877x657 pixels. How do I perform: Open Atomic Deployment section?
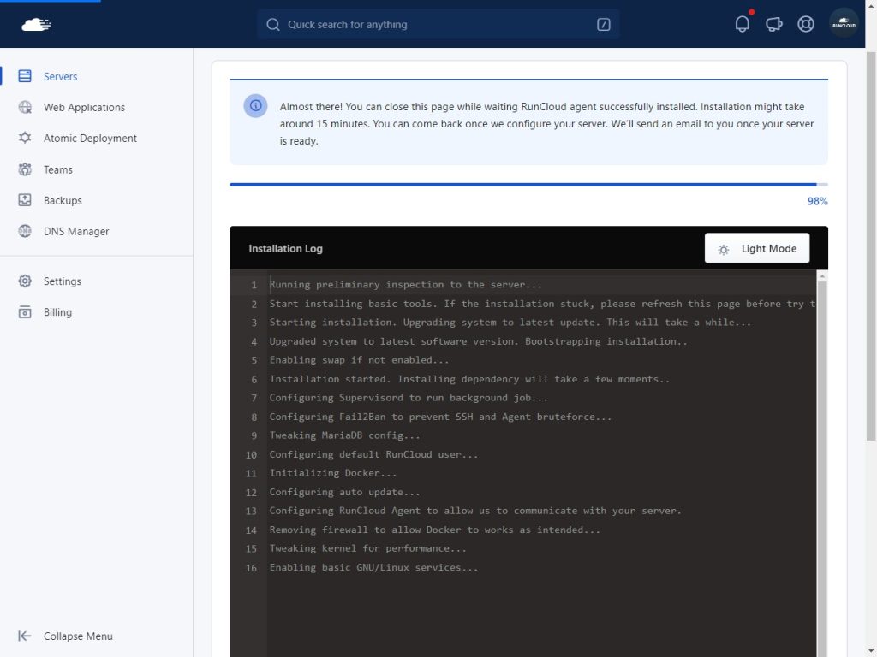(x=90, y=138)
